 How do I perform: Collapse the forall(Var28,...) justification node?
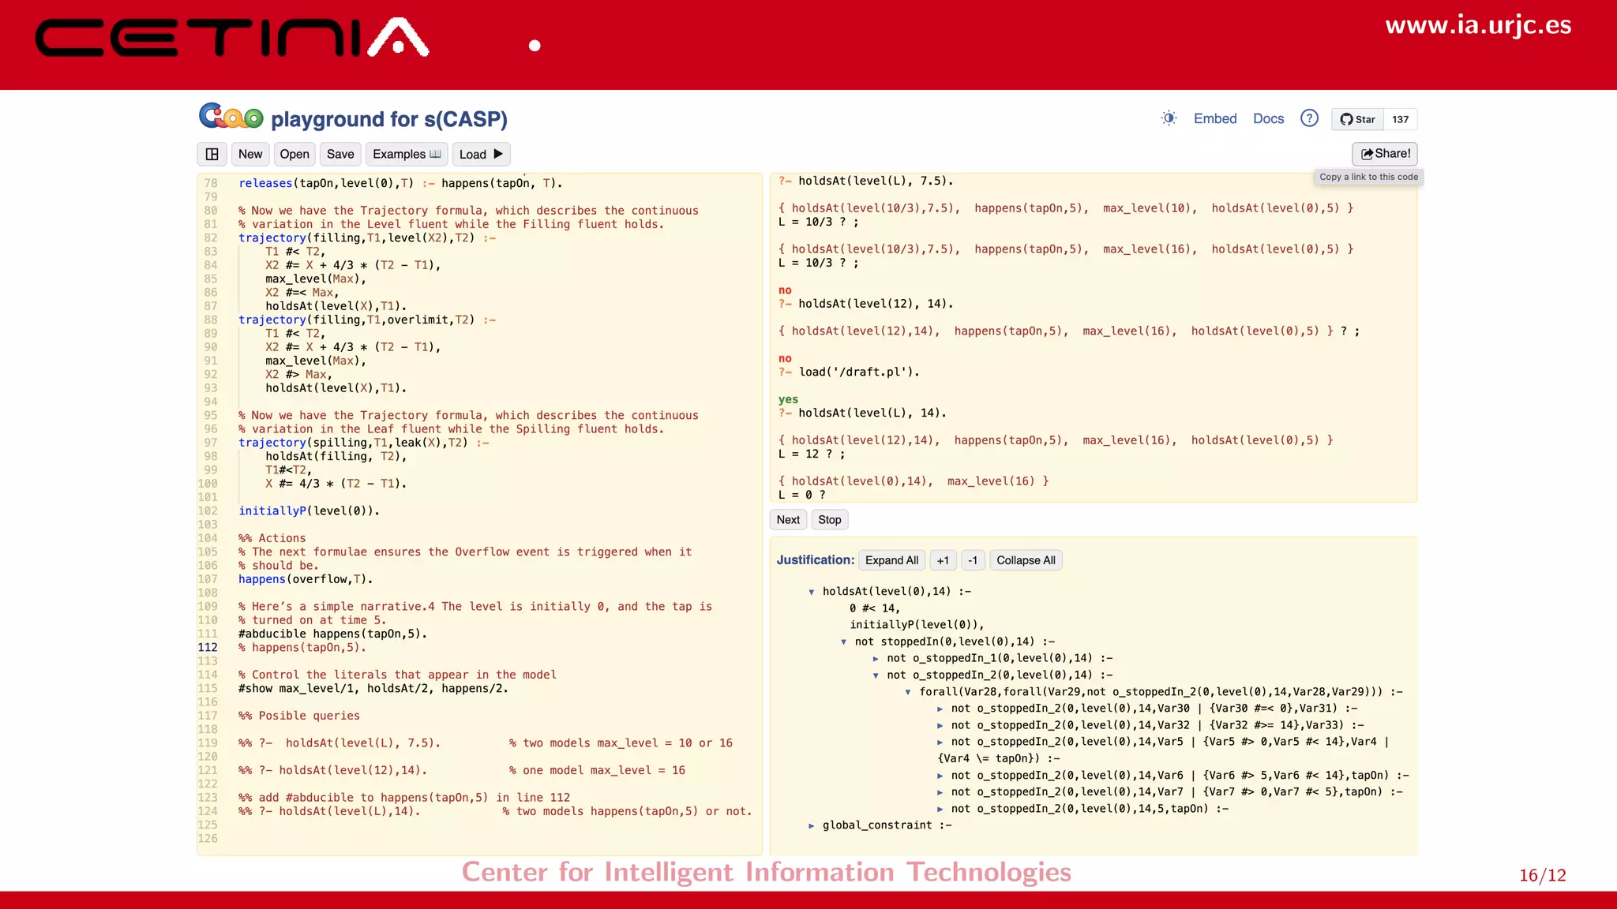908,692
